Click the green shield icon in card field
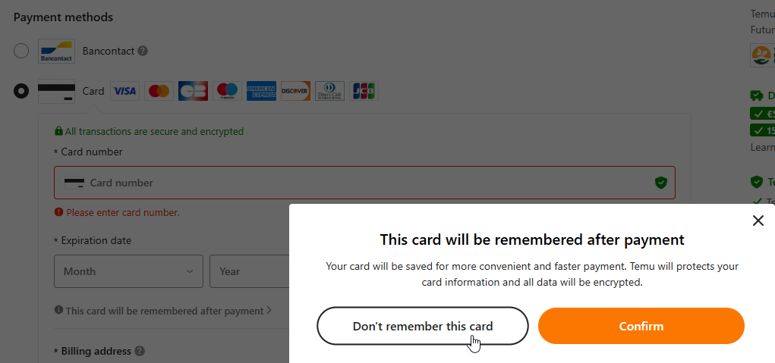Image resolution: width=775 pixels, height=363 pixels. pyautogui.click(x=660, y=183)
